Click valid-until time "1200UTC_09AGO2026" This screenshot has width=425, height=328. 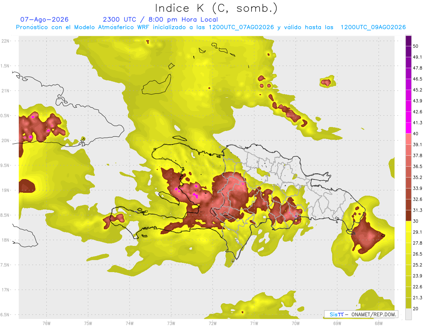pyautogui.click(x=373, y=27)
